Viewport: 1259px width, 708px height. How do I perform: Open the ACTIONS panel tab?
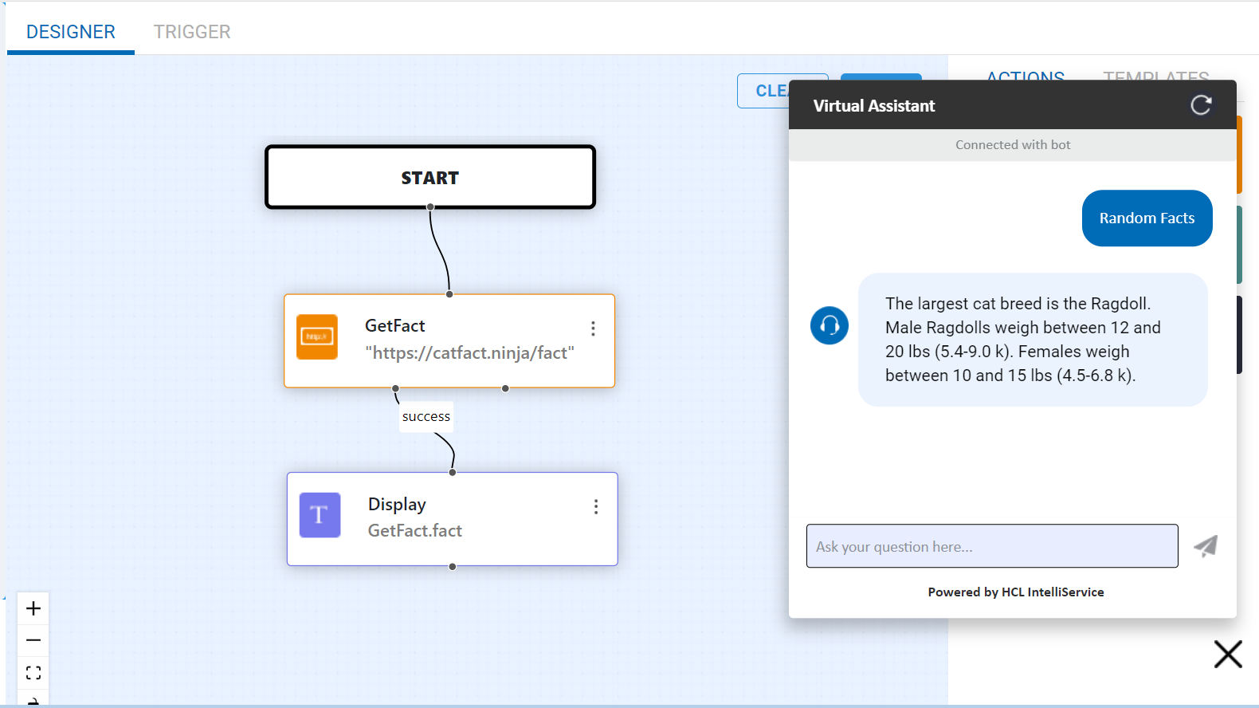pos(1026,74)
